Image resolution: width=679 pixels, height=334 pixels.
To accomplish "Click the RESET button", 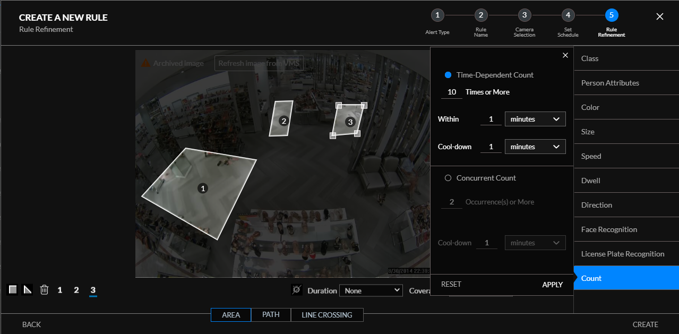I will tap(451, 285).
